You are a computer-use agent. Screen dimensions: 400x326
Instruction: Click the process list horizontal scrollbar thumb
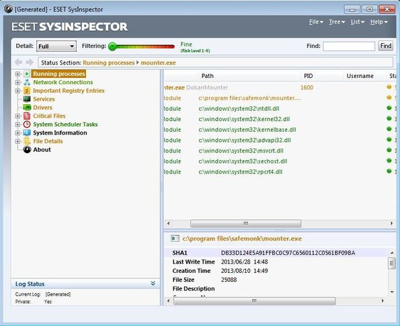pos(245,223)
